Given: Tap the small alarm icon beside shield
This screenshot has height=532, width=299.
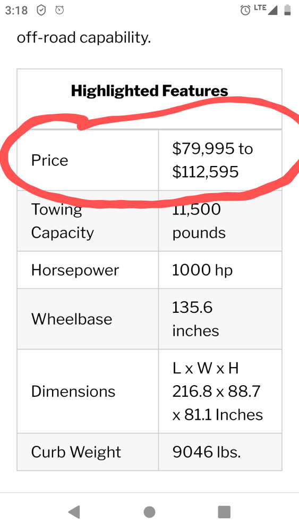Looking at the screenshot, I should (x=59, y=11).
